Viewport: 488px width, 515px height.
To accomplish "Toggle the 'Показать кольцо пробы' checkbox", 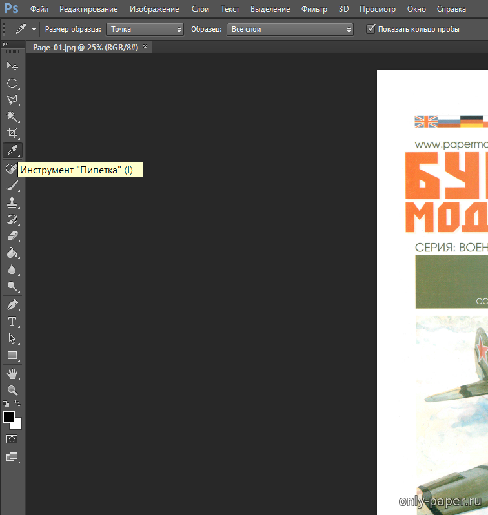I will [371, 29].
